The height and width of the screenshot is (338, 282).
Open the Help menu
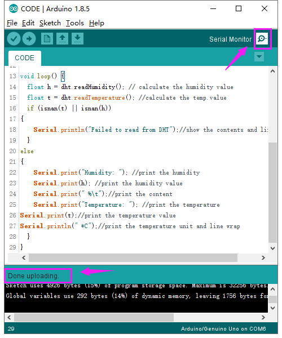(96, 23)
